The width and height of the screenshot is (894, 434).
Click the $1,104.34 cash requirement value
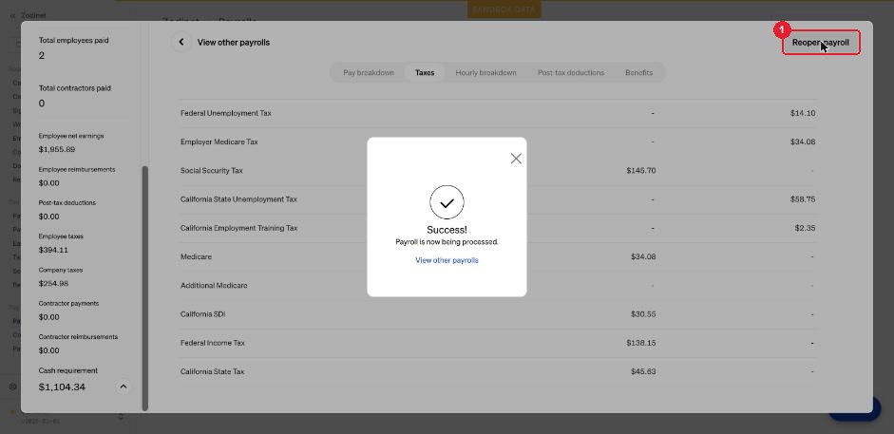click(x=62, y=387)
